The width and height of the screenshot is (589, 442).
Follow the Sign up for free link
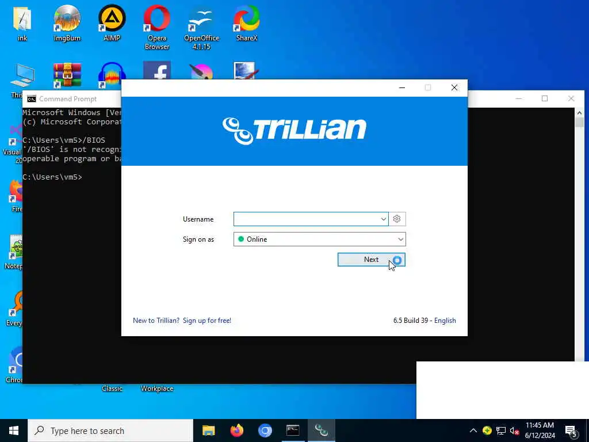206,320
